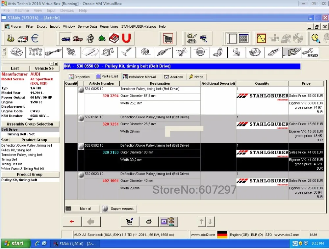Click the move down arrow button
This screenshot has width=329, height=249.
pyautogui.click(x=210, y=222)
